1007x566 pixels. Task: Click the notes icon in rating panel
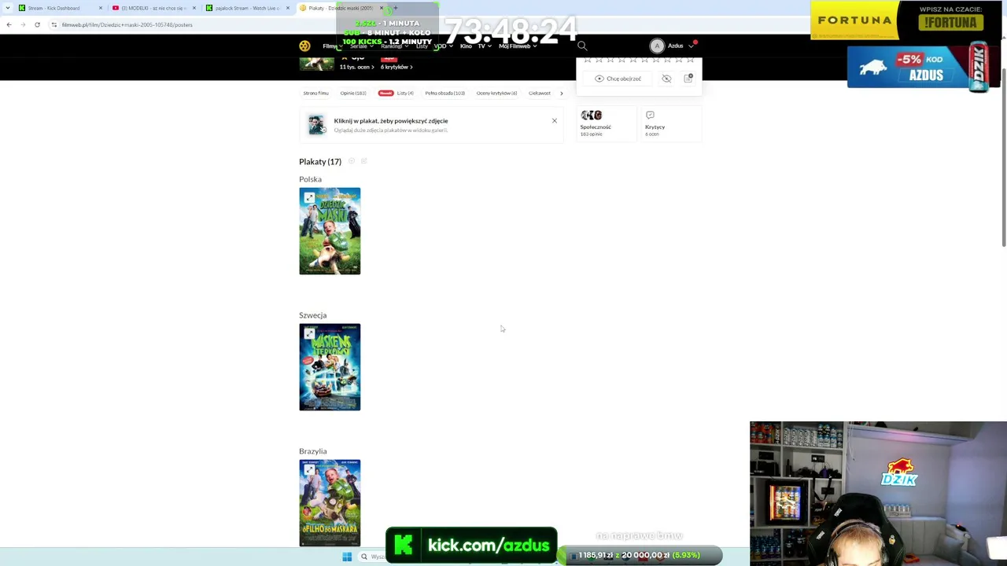(688, 79)
